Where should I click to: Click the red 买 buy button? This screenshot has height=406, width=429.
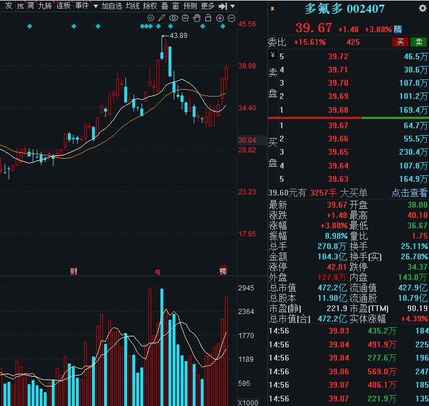coord(400,42)
